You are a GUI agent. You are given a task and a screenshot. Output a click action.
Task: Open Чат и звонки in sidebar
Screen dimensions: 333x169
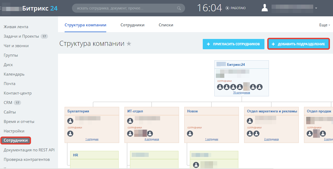(16, 46)
